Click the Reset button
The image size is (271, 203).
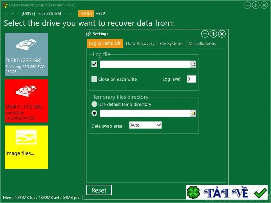(x=99, y=190)
